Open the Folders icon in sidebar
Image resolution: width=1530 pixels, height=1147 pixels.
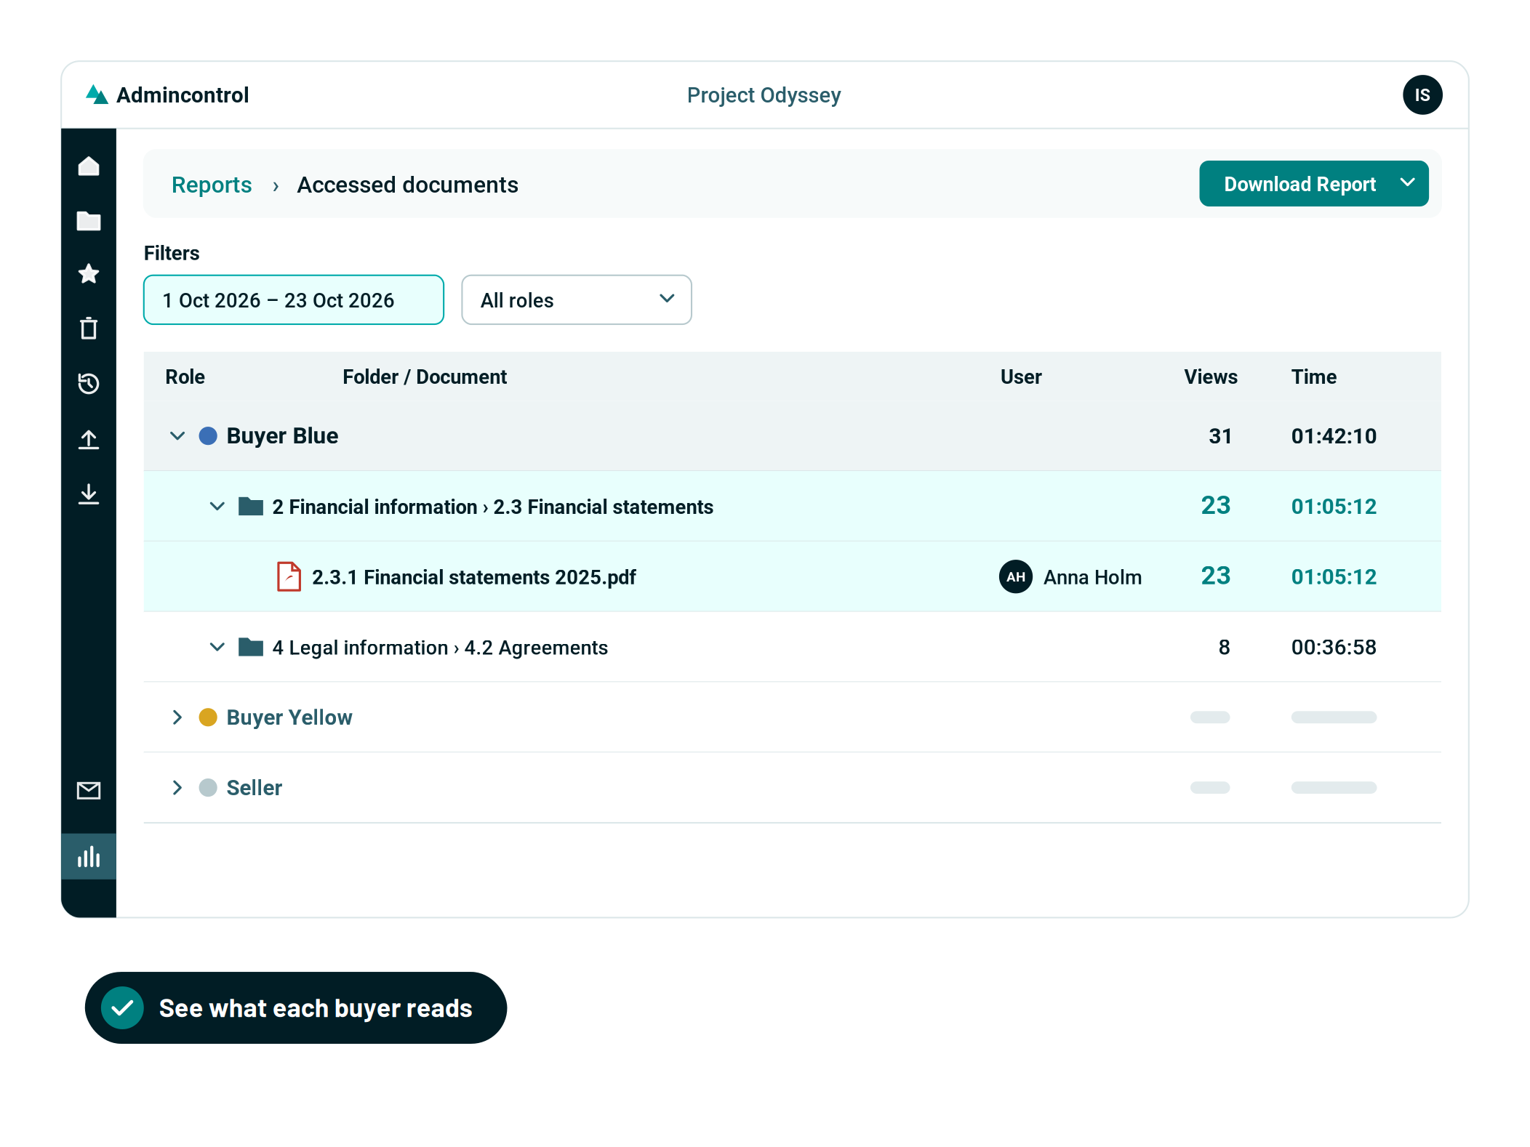pyautogui.click(x=89, y=221)
